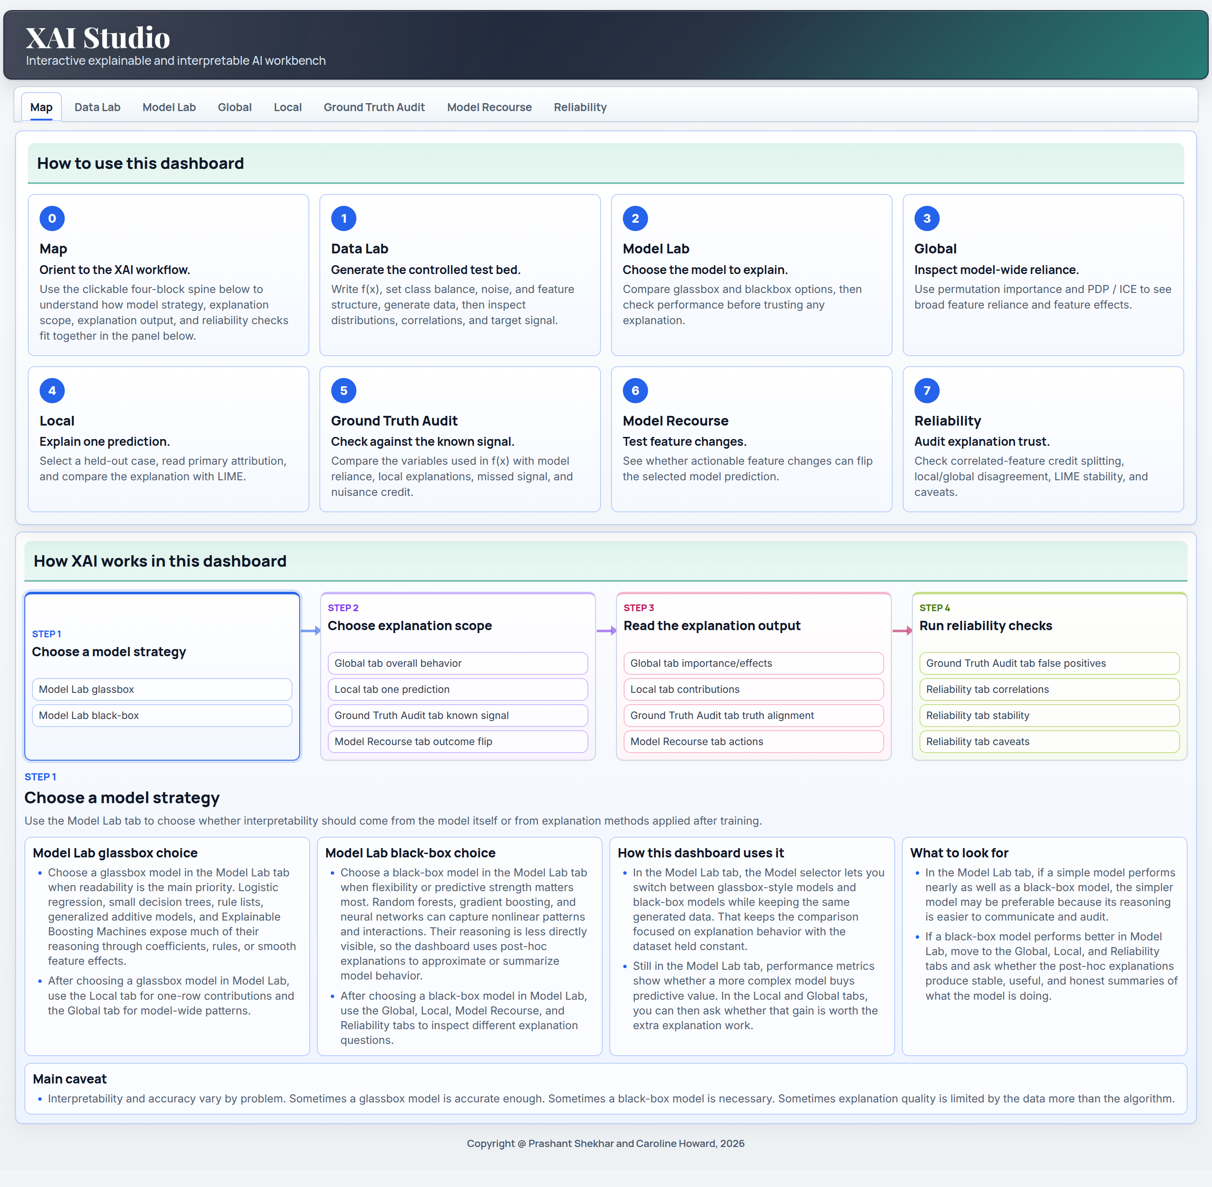
Task: Click the 'Explain one prediction.' subtitle
Action: (x=105, y=442)
